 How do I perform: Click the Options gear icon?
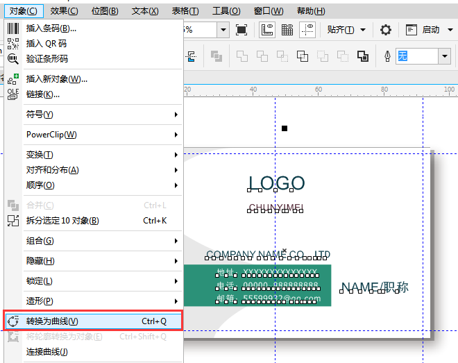[x=386, y=30]
